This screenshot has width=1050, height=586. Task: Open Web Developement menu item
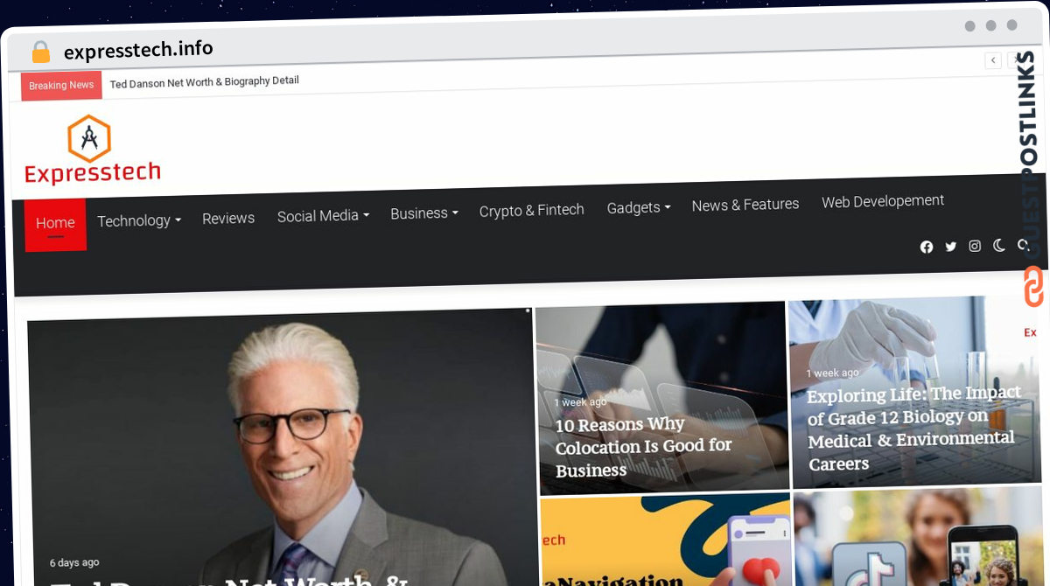click(883, 201)
